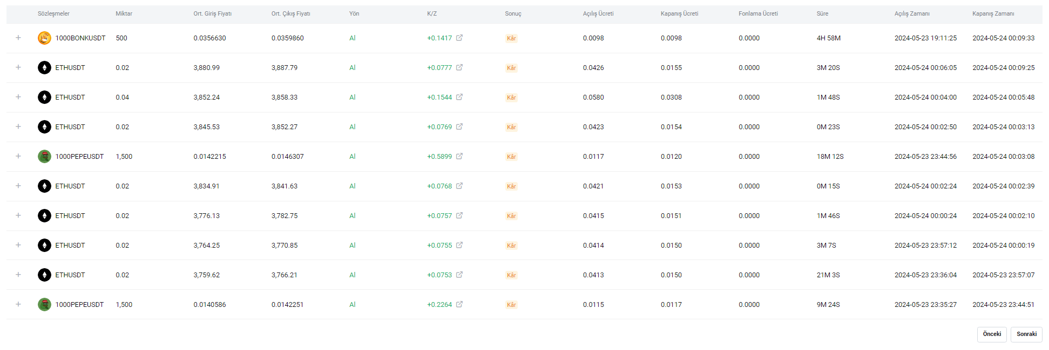
Task: Expand the ETHUSDT row with quantity 0.04
Action: [x=18, y=97]
